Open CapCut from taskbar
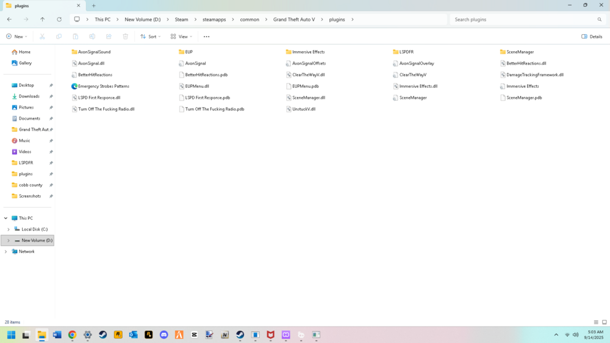Image resolution: width=610 pixels, height=343 pixels. [x=194, y=335]
